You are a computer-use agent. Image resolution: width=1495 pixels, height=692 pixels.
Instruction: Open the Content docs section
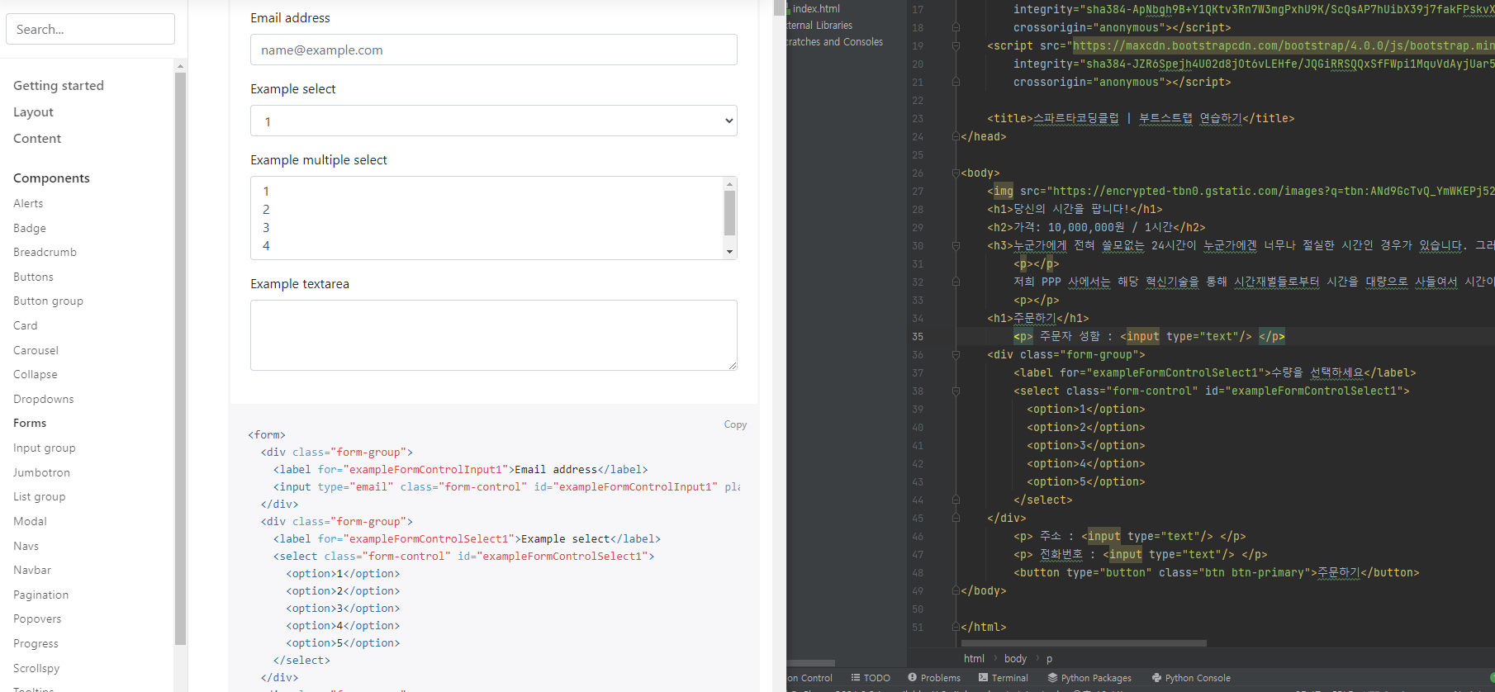pos(37,139)
